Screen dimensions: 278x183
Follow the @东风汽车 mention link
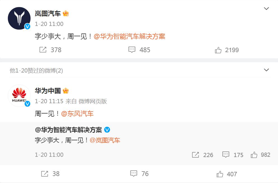point(77,114)
